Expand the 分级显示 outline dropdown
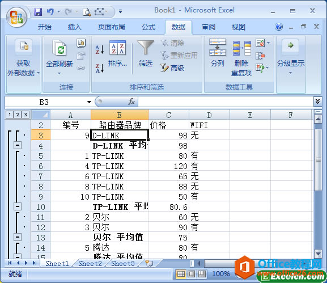This screenshot has height=283, width=327. click(291, 67)
